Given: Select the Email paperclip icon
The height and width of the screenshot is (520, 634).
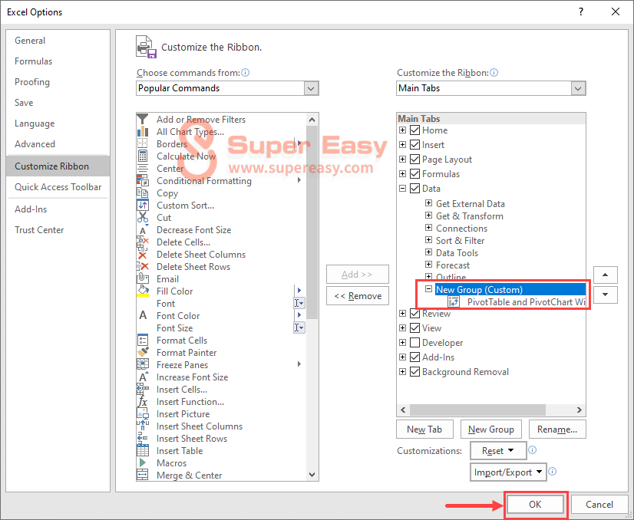Looking at the screenshot, I should tap(142, 278).
